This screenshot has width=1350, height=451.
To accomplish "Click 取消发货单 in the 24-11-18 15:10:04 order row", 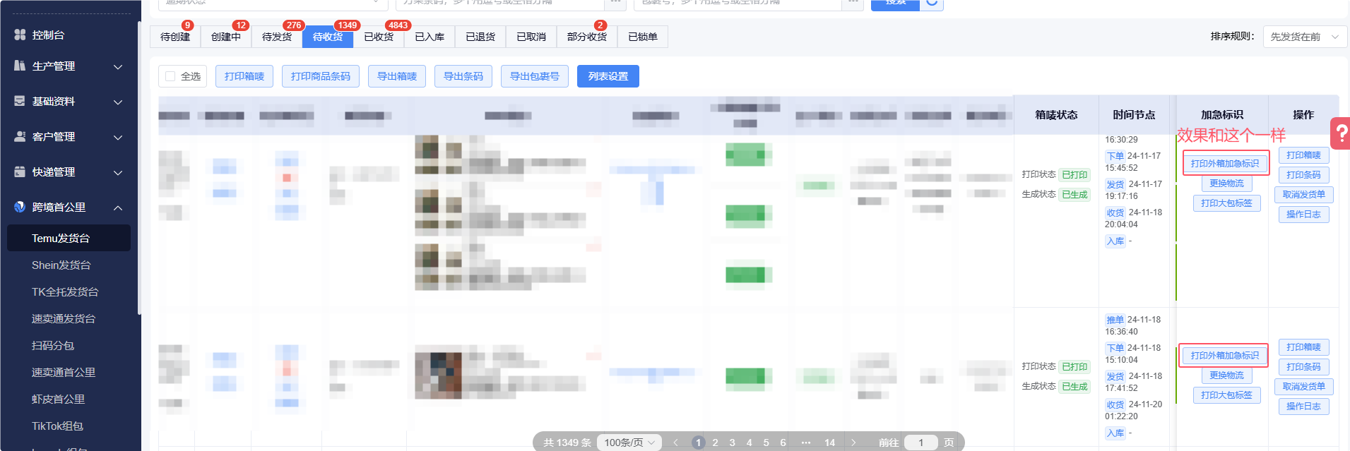I will click(x=1304, y=387).
